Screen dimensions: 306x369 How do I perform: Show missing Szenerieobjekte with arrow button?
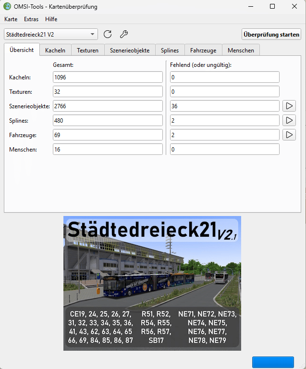pyautogui.click(x=289, y=106)
